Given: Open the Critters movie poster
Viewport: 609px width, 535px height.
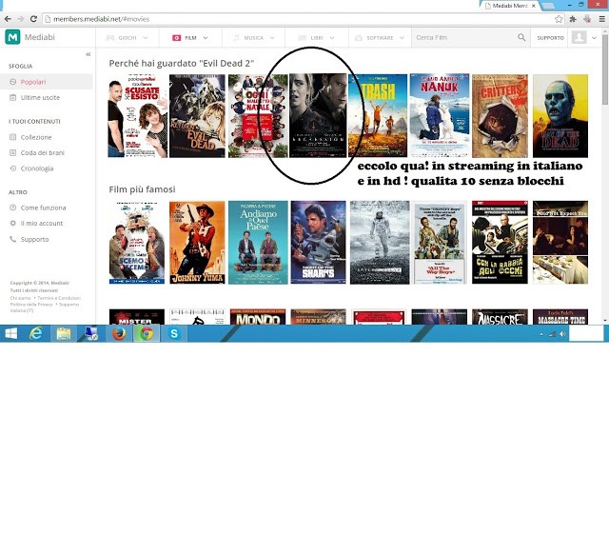Looking at the screenshot, I should (x=500, y=116).
